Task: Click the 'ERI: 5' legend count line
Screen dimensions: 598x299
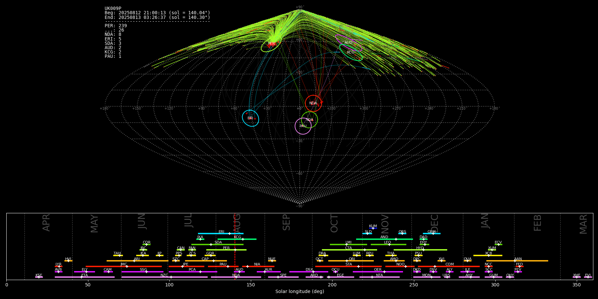Action: (x=113, y=39)
